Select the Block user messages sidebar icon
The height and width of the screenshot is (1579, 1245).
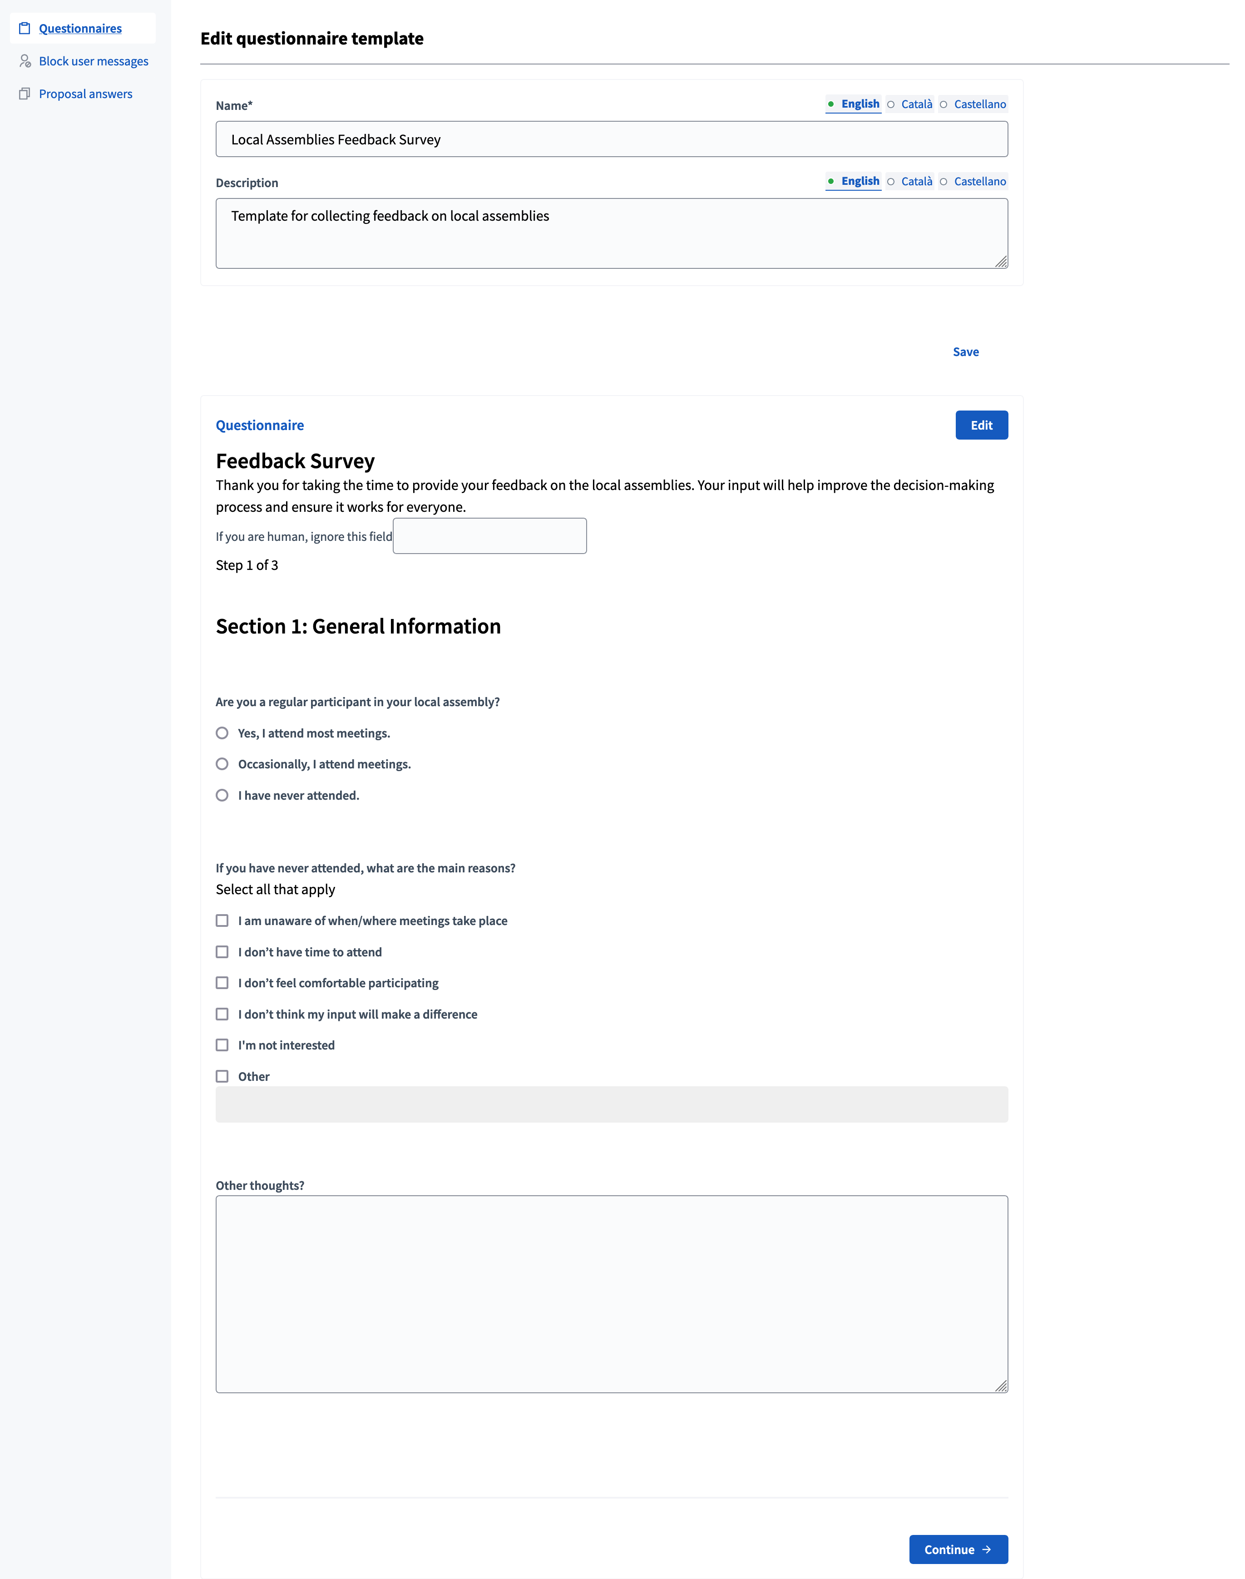[24, 61]
